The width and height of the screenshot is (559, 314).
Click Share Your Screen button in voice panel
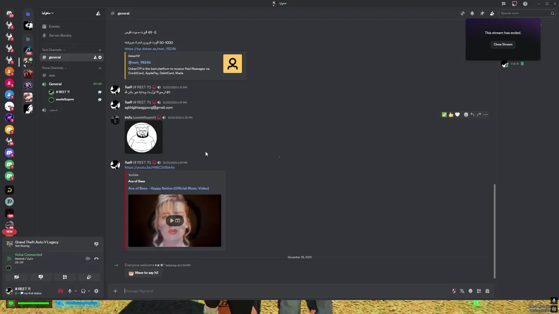click(x=41, y=277)
